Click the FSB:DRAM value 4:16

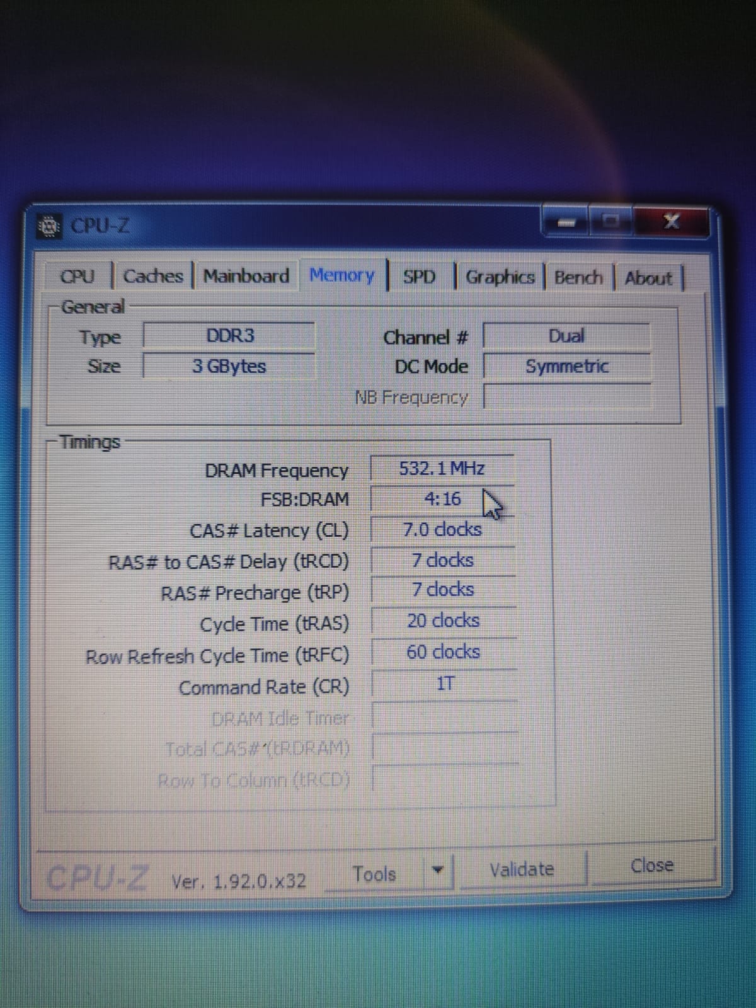[443, 500]
